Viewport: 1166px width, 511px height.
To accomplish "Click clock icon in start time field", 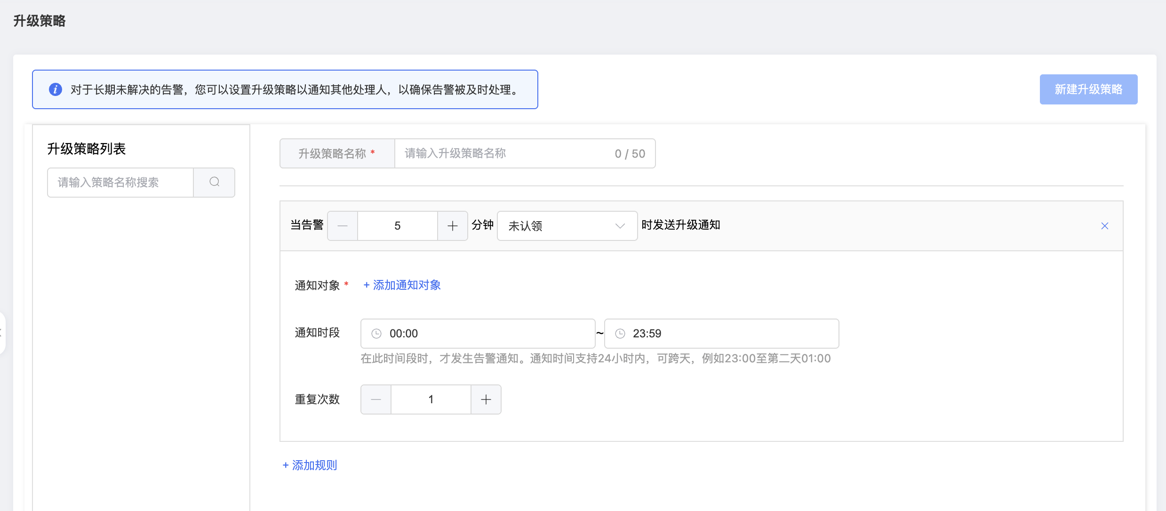I will [x=376, y=334].
